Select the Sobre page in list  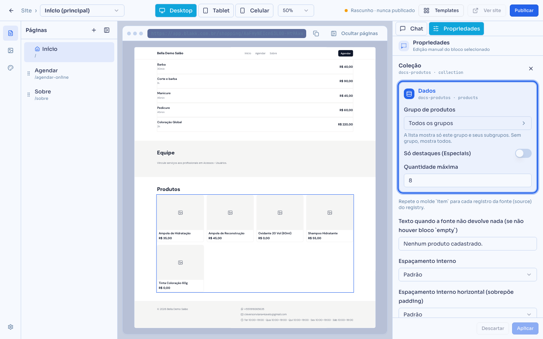[69, 95]
